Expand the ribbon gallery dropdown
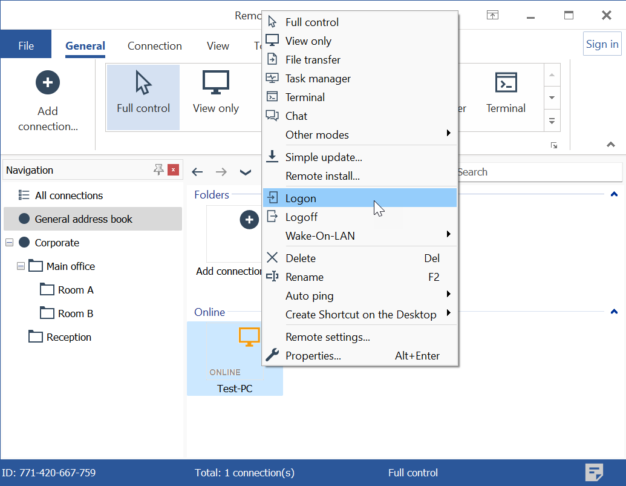Viewport: 626px width, 486px height. [x=551, y=121]
